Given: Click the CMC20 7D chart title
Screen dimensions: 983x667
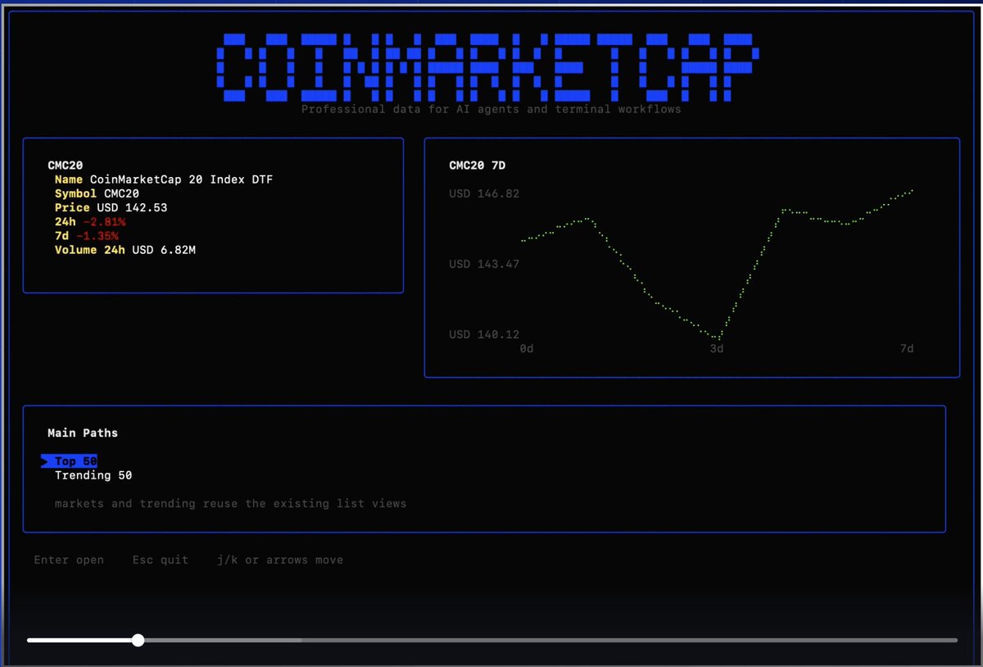Looking at the screenshot, I should [477, 166].
